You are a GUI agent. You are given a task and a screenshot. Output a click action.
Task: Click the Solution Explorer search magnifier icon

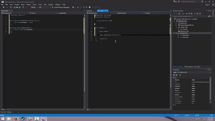(209, 16)
